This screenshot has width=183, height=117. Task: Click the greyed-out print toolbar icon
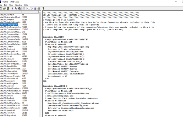(24, 9)
